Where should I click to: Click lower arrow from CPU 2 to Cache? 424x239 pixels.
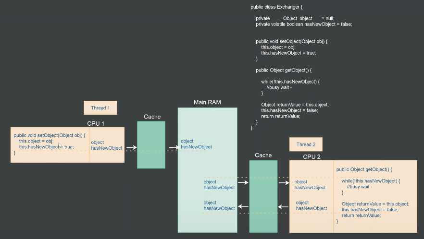coord(283,207)
